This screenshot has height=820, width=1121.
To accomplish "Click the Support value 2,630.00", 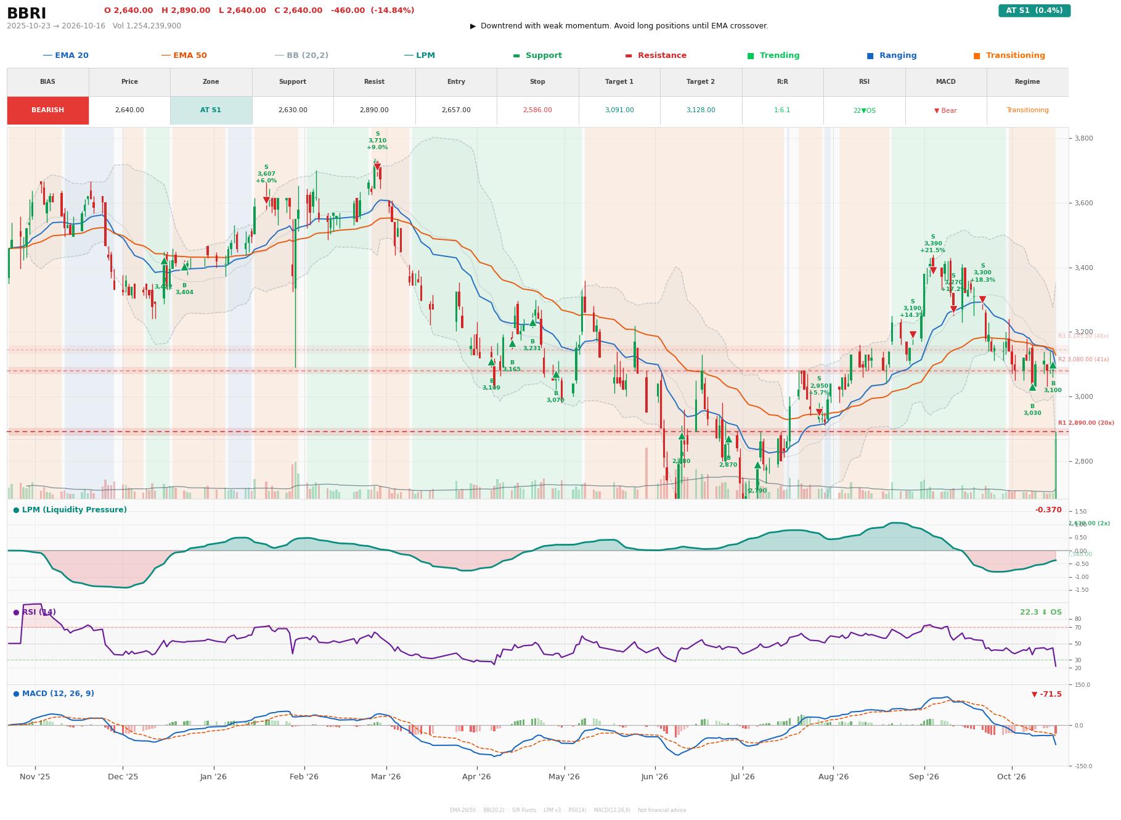I will click(293, 110).
